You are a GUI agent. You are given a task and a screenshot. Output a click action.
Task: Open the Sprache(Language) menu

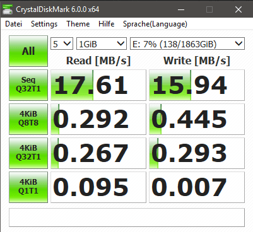click(x=155, y=24)
